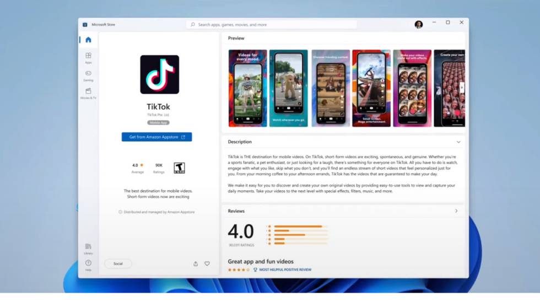This screenshot has width=540, height=307.
Task: Open the 'Make your videos' effects screenshot
Action: tap(412, 88)
